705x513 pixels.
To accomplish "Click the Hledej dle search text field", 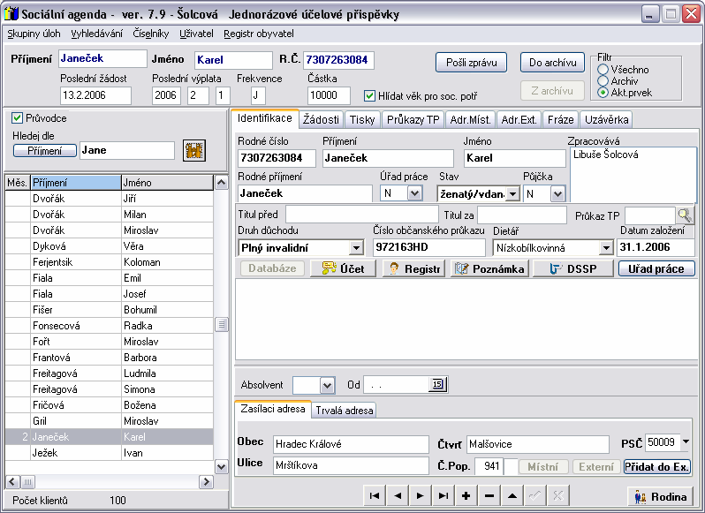I will pos(127,150).
